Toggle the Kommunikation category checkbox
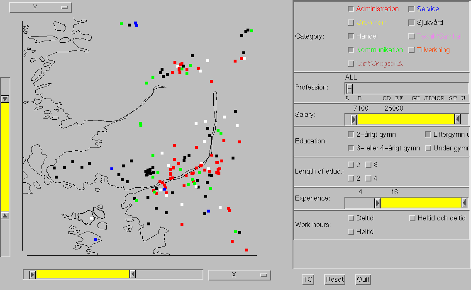Viewport: 471px width, 290px height. tap(351, 50)
